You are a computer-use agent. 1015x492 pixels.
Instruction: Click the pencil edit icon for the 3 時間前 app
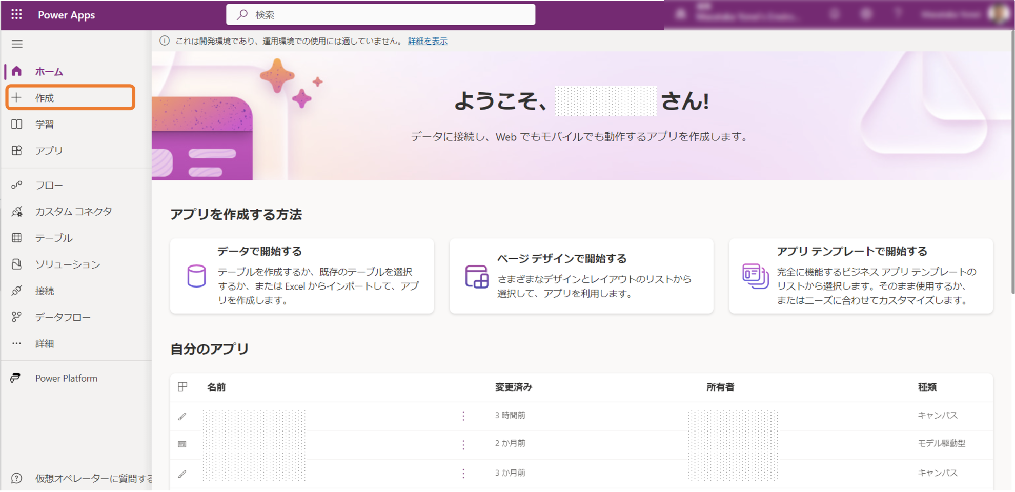pyautogui.click(x=182, y=416)
